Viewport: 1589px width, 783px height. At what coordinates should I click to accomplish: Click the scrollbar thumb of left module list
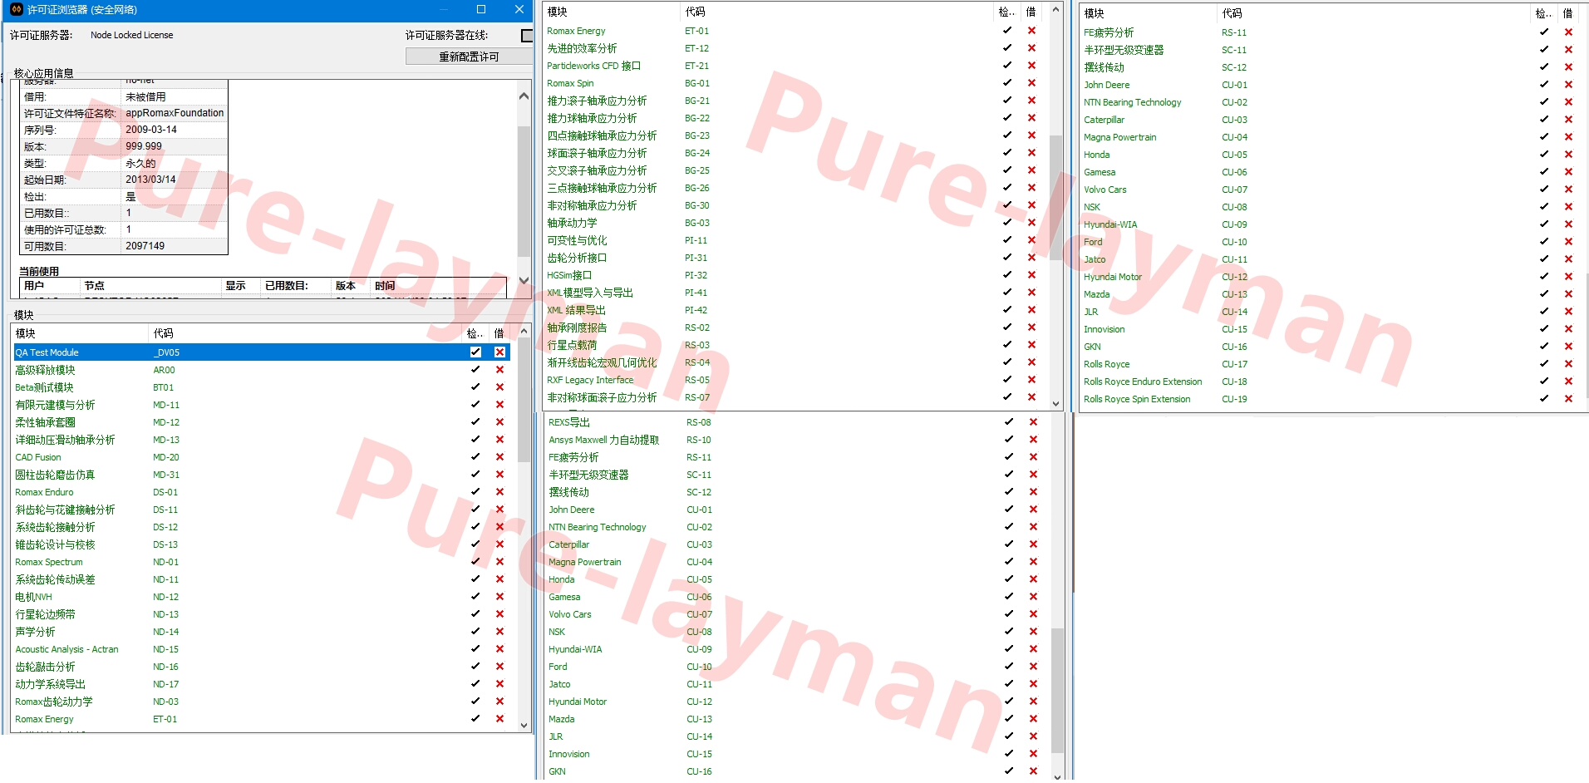524,401
